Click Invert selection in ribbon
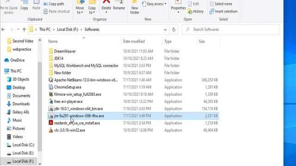Screen dimensions: 296x166 tap(223, 12)
